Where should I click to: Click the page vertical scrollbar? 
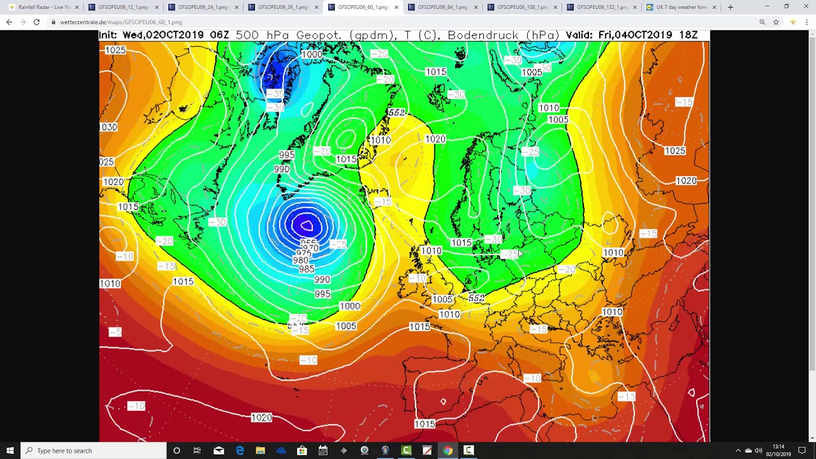pyautogui.click(x=812, y=204)
